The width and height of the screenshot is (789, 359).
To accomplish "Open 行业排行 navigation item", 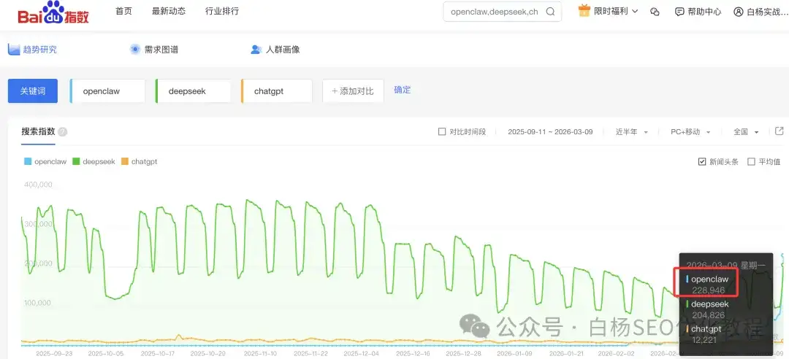I will point(222,11).
